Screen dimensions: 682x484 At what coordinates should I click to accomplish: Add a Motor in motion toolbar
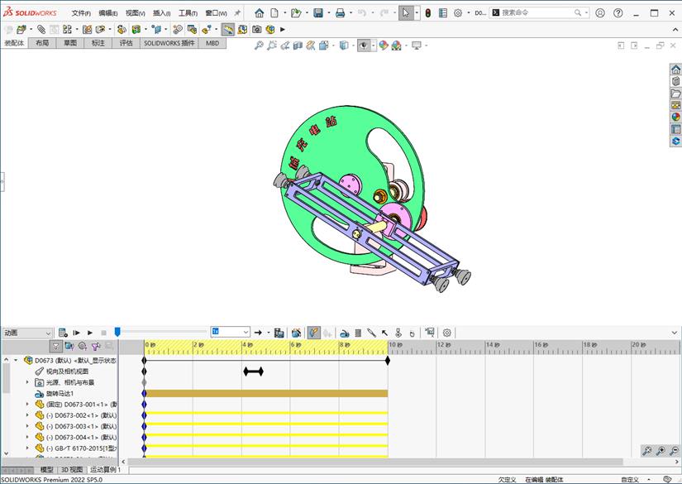pyautogui.click(x=344, y=333)
